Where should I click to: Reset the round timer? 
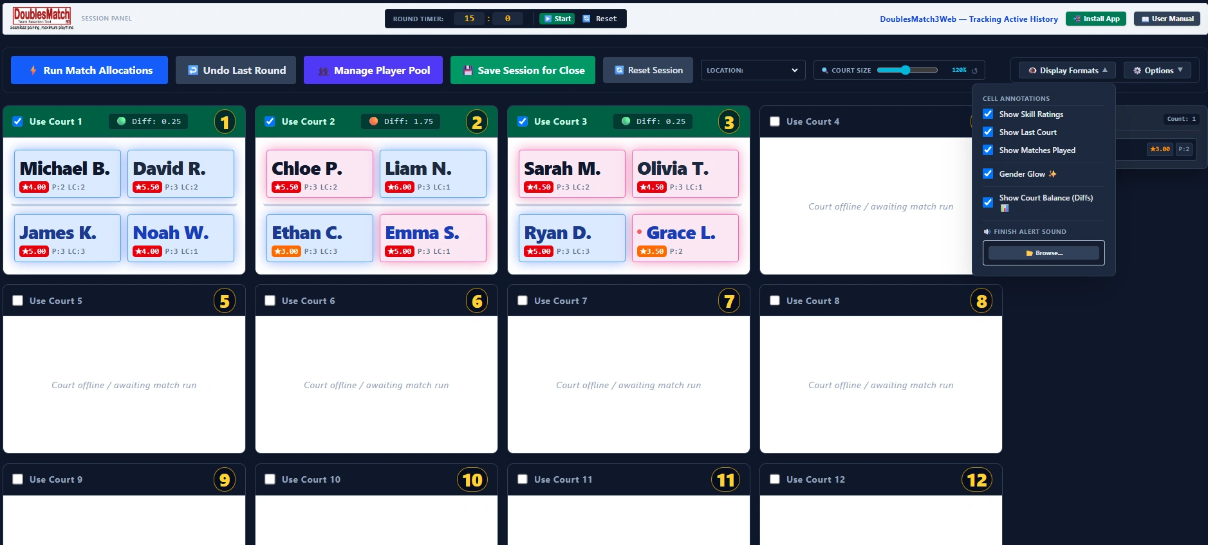[x=600, y=19]
